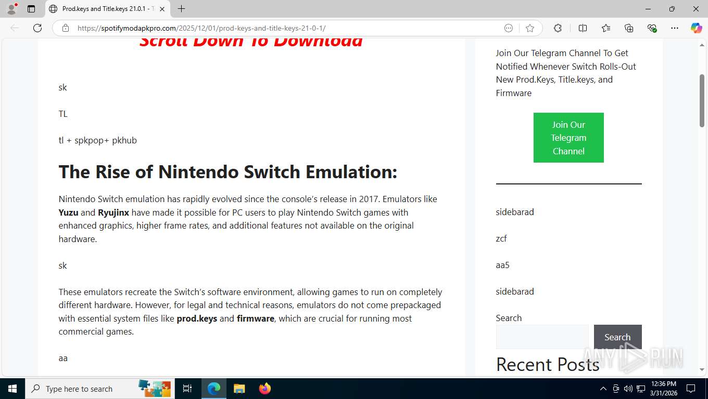The height and width of the screenshot is (399, 708).
Task: Select the Prod.keys and Title.keys 21.0.1 tab
Action: (107, 9)
